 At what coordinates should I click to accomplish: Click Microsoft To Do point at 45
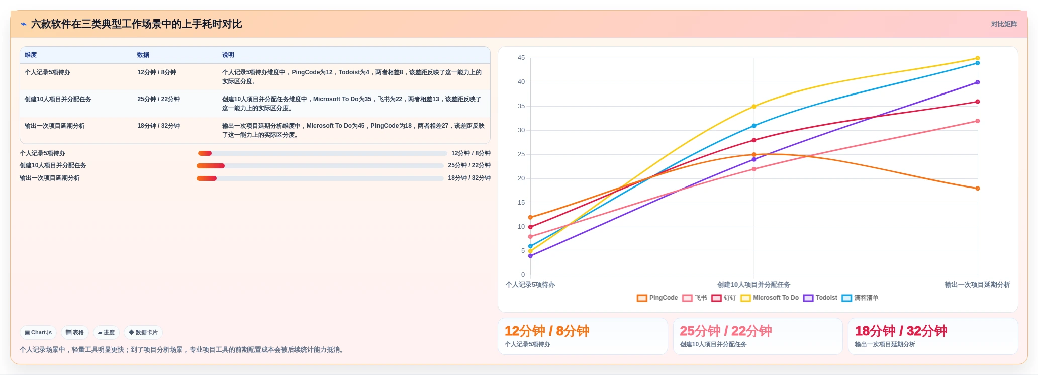click(978, 58)
